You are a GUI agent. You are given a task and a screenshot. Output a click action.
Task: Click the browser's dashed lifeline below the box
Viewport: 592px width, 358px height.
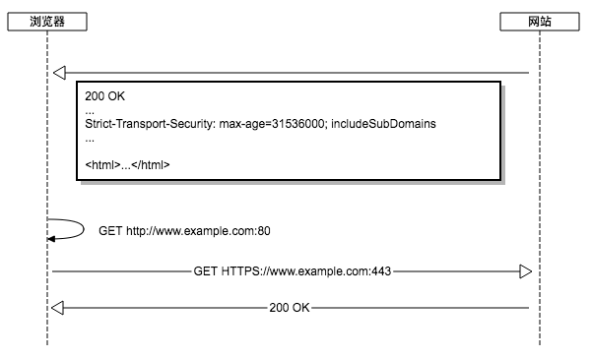[x=47, y=188]
